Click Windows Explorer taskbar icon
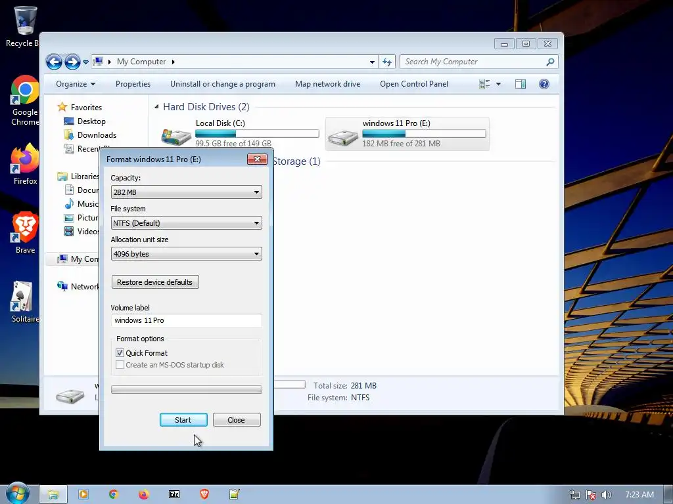The height and width of the screenshot is (504, 673). coord(53,495)
